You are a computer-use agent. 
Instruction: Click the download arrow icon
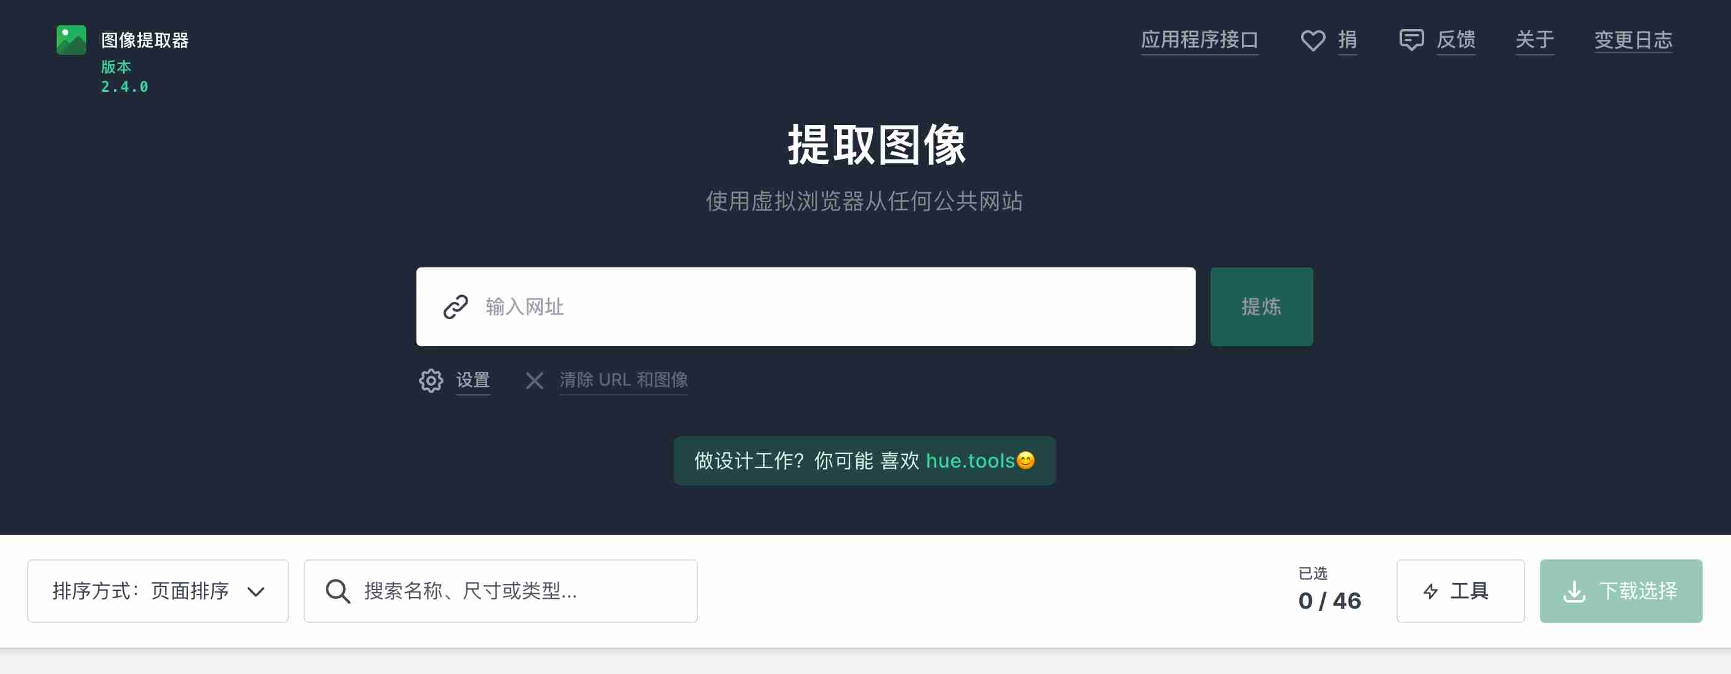point(1575,591)
